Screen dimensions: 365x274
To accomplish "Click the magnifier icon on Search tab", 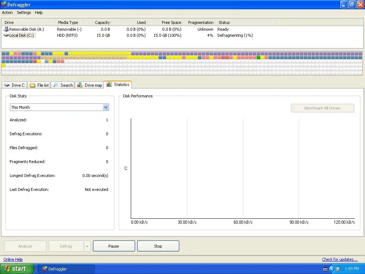I will click(56, 85).
